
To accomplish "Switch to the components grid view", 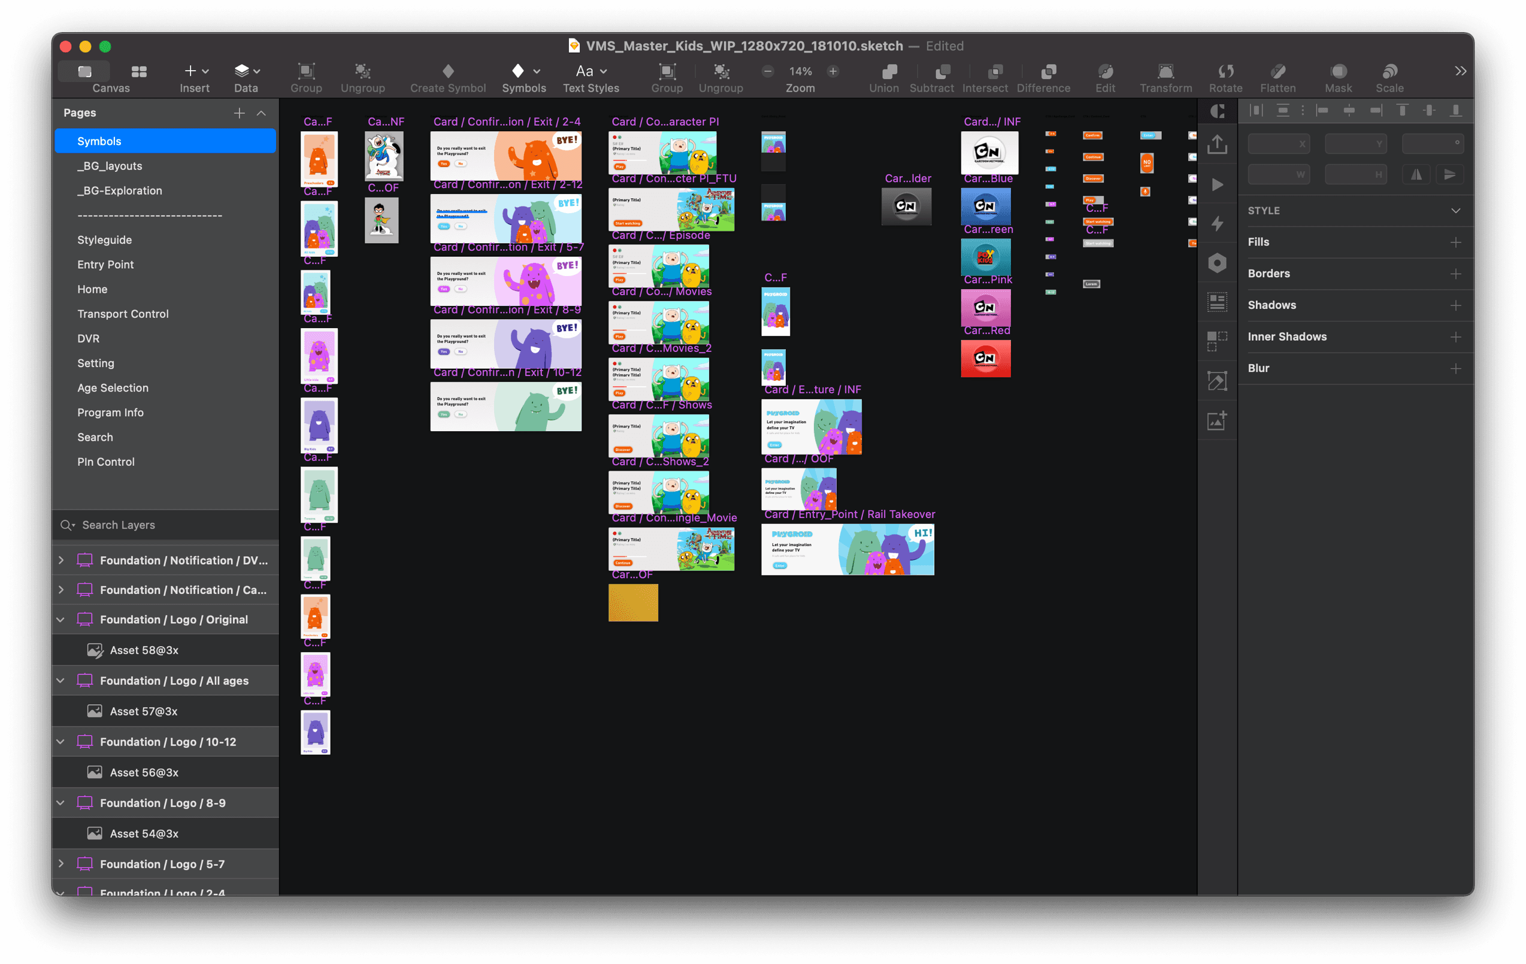I will pyautogui.click(x=139, y=72).
